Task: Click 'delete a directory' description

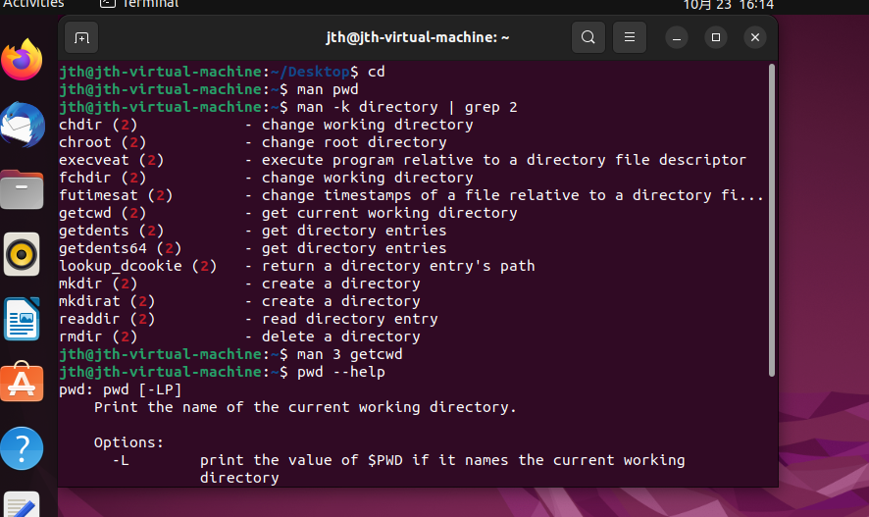Action: pyautogui.click(x=341, y=336)
